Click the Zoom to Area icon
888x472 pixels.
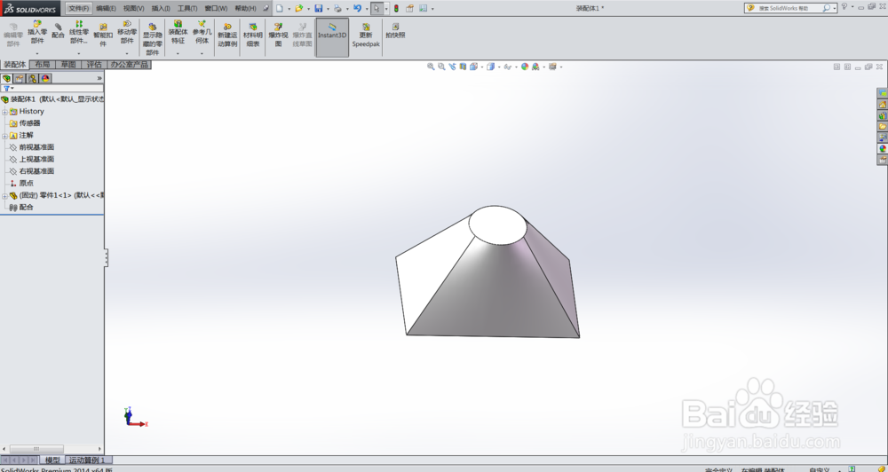tap(441, 67)
